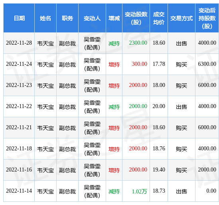Click the average price 18.73
The height and width of the screenshot is (205, 219).
point(159,191)
